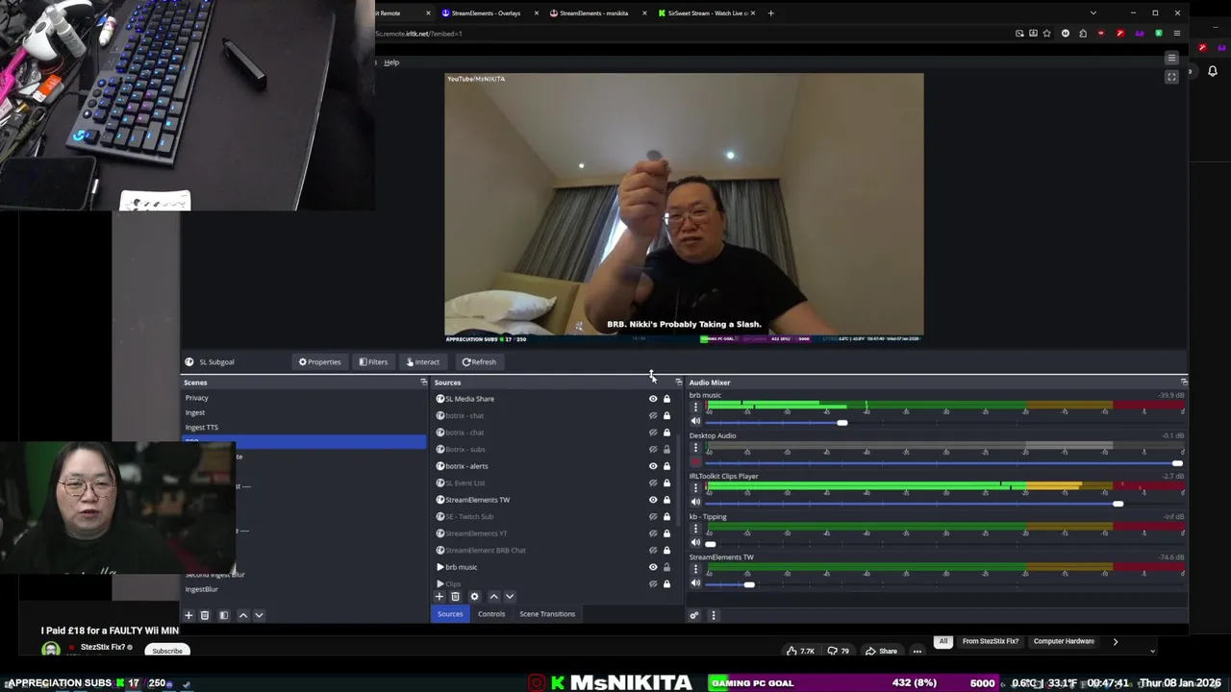Open Filters for the selected source
The height and width of the screenshot is (692, 1231).
point(373,362)
